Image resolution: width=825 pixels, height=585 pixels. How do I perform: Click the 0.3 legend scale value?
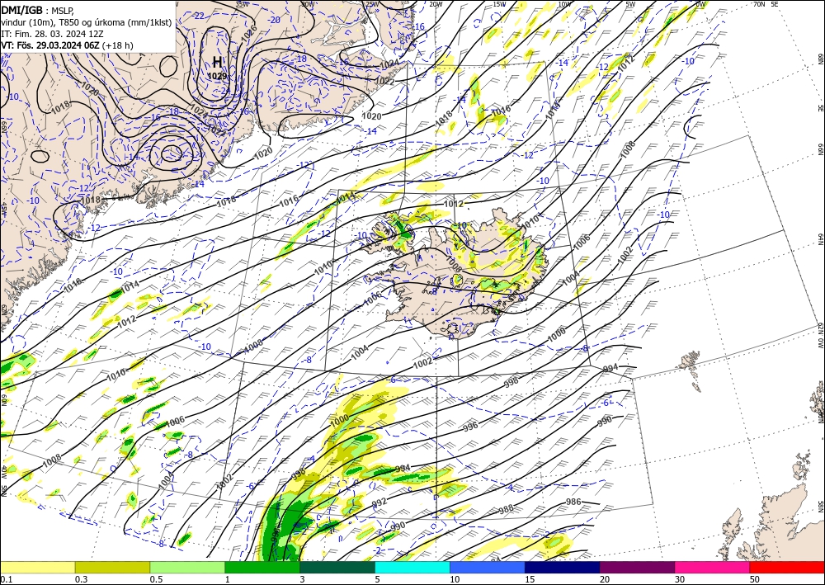[81, 579]
